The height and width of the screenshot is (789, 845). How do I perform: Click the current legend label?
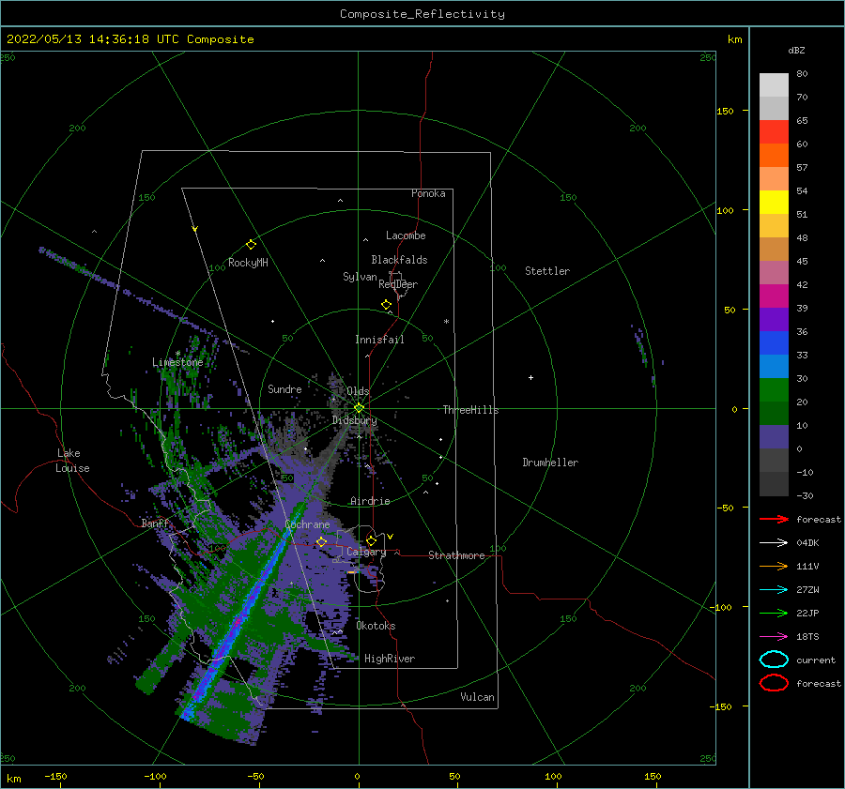pos(816,660)
